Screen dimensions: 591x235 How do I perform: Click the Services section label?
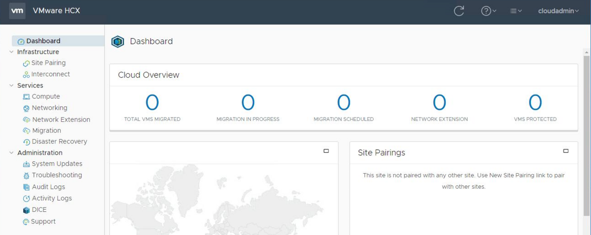pyautogui.click(x=30, y=85)
